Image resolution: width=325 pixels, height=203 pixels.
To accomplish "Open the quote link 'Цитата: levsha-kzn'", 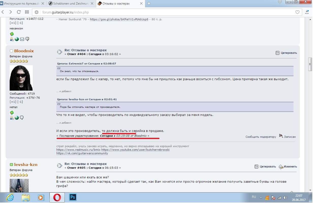I will [87, 99].
